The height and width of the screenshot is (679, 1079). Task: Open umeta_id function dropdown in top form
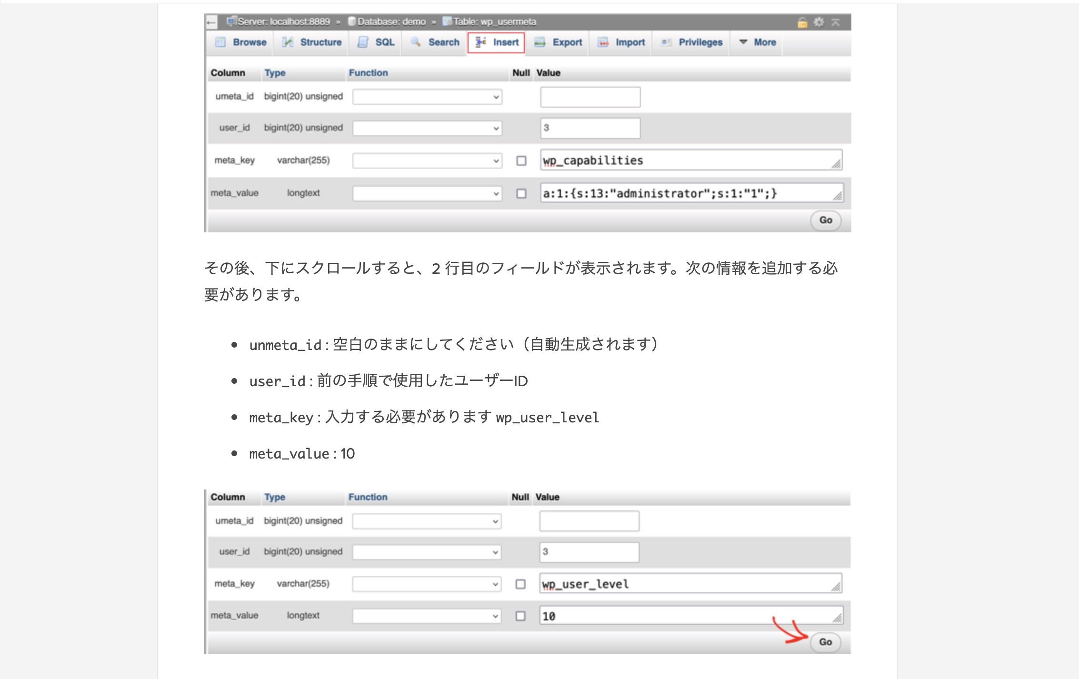[427, 97]
